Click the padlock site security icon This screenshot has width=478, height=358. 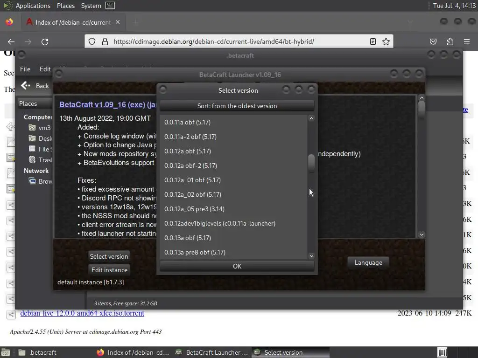click(105, 41)
